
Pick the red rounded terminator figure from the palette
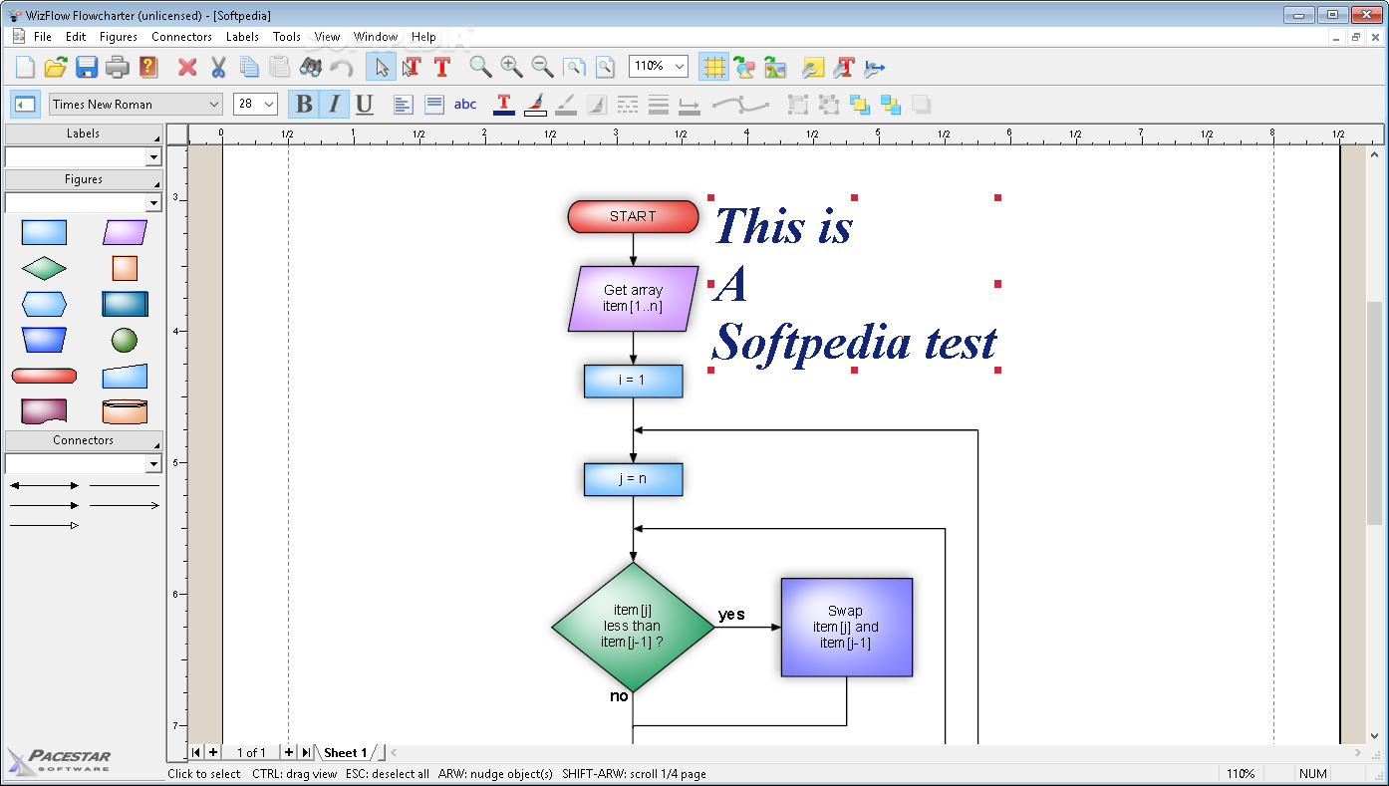click(44, 376)
